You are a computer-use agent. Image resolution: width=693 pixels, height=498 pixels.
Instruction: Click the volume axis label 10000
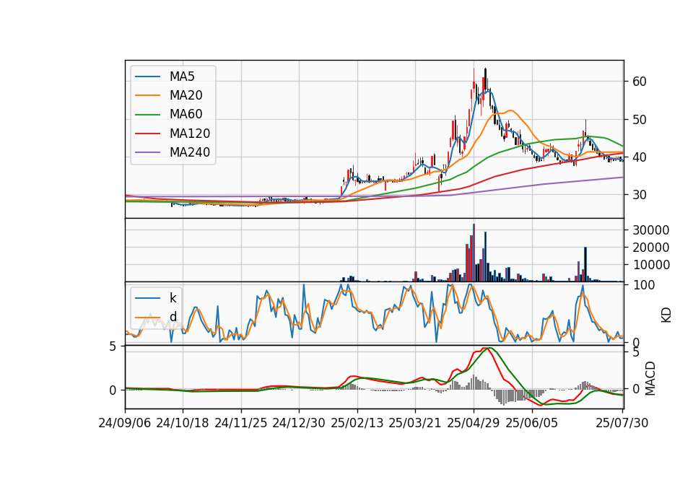point(651,265)
